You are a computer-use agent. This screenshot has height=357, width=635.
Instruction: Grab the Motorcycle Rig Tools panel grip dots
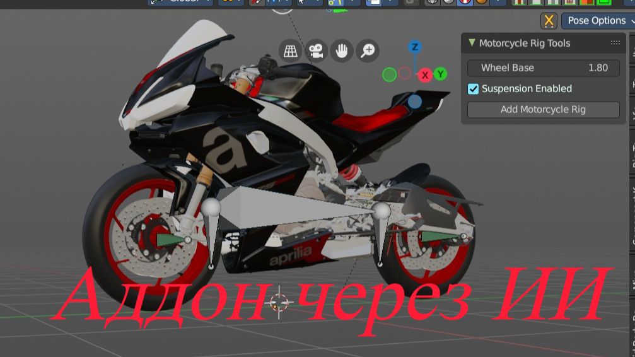click(615, 43)
